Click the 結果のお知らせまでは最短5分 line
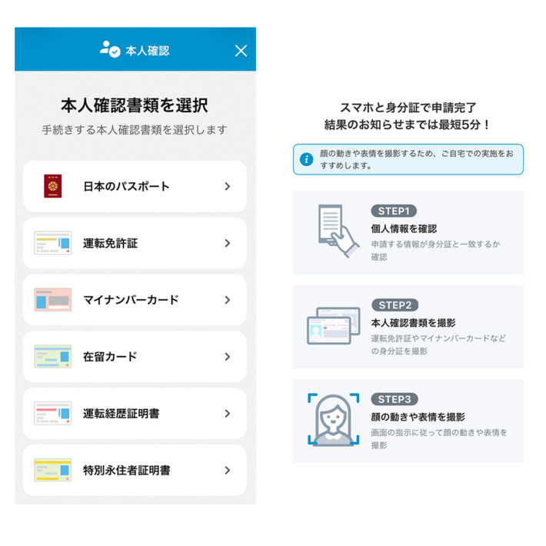The height and width of the screenshot is (546, 546). [407, 125]
